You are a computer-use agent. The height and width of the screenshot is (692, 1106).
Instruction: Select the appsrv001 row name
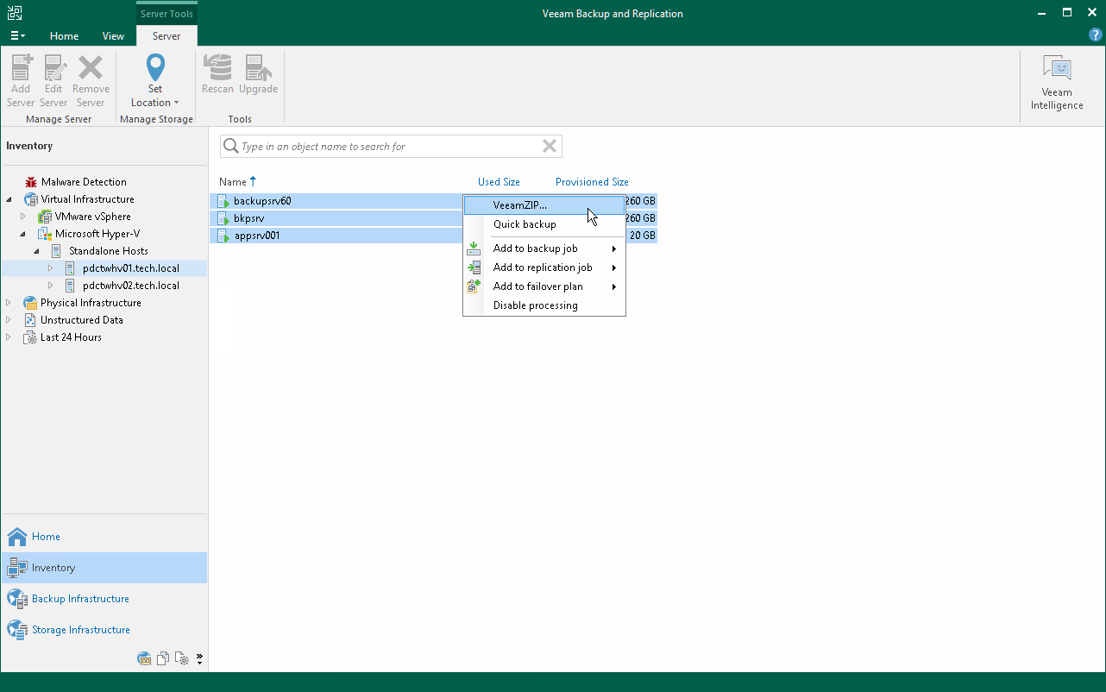[x=257, y=236]
